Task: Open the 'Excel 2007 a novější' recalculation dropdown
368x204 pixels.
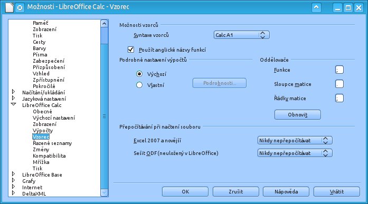Action: point(295,141)
